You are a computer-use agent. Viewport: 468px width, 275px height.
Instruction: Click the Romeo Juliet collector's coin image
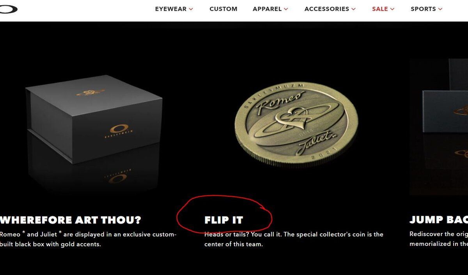pos(296,124)
